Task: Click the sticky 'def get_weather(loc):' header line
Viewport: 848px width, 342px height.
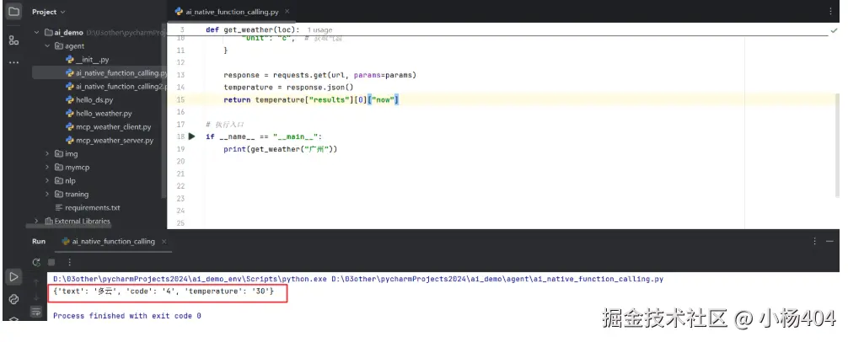Action: point(252,29)
